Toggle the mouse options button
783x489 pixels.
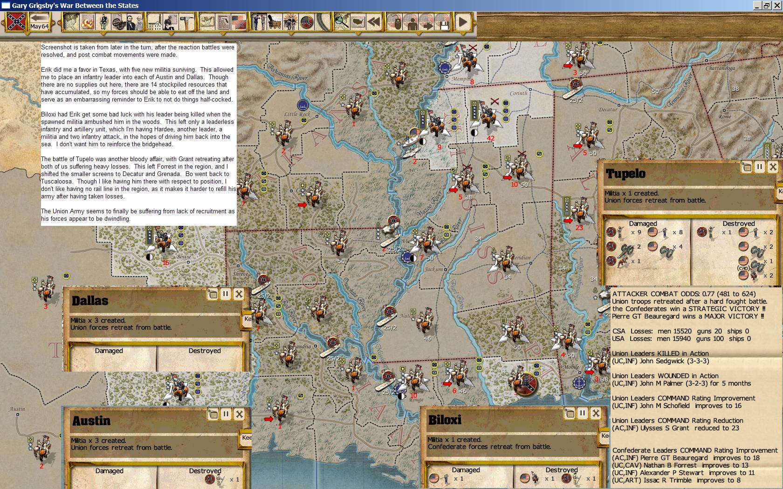pyautogui.click(x=395, y=21)
